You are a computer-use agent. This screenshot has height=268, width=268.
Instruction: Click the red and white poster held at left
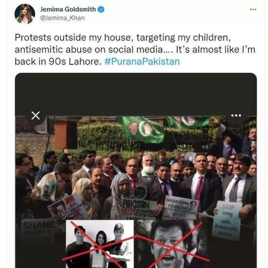coord(68,208)
